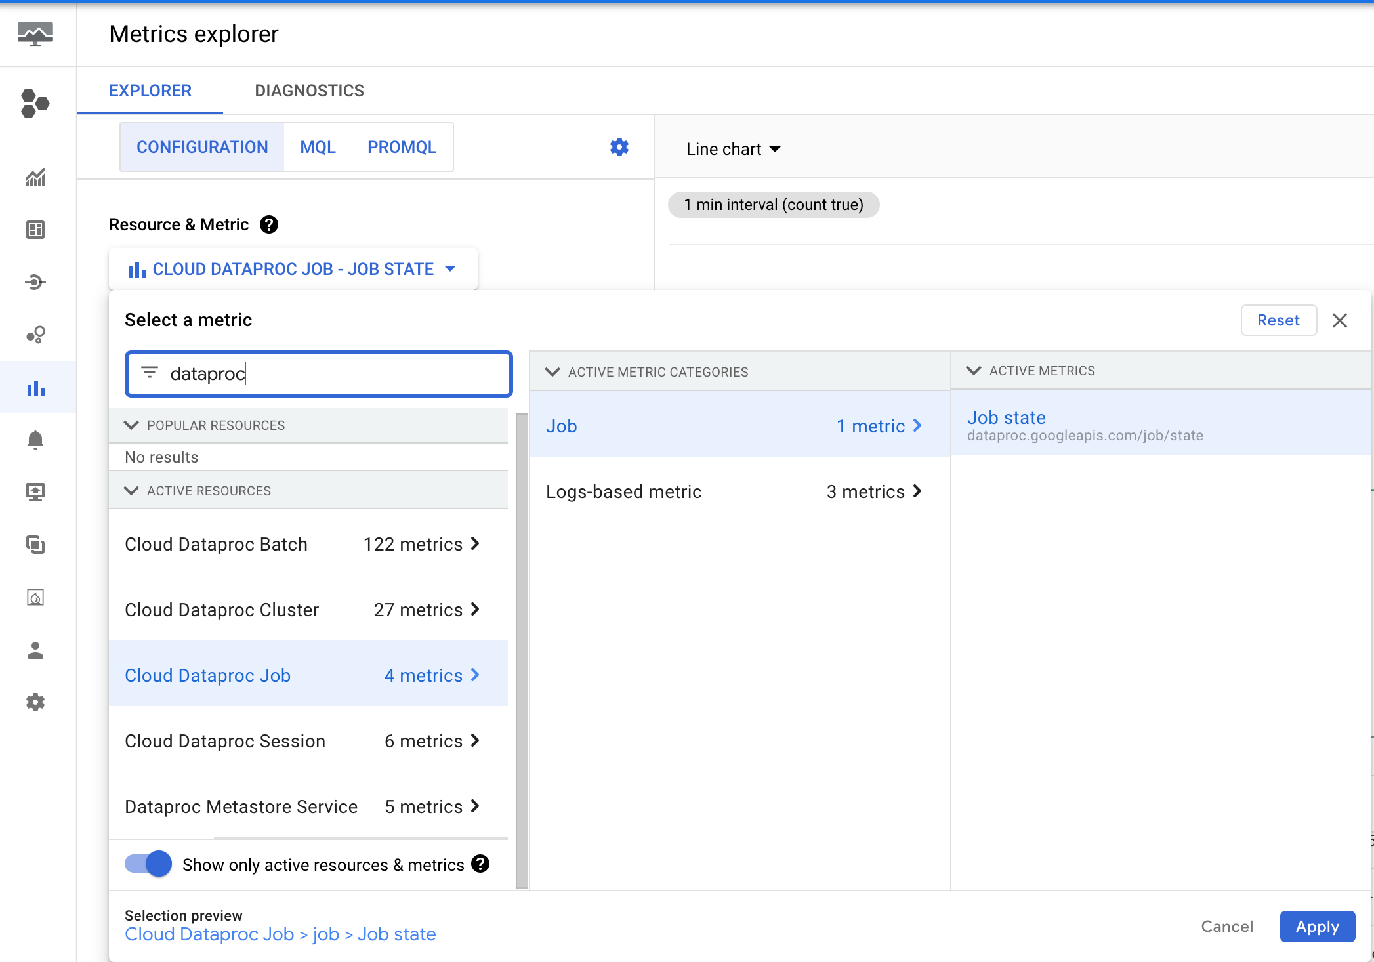
Task: Open the Line chart type dropdown
Action: (733, 149)
